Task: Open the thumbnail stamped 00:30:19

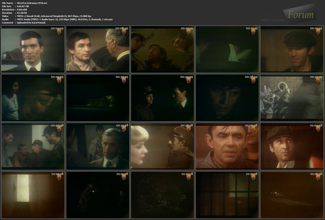Action: (x=98, y=98)
